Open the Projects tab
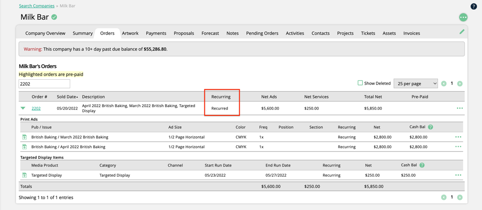482x210 pixels. 345,33
